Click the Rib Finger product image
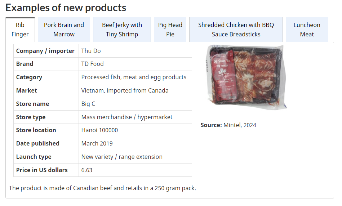This screenshot has width=342, height=206. tap(245, 77)
